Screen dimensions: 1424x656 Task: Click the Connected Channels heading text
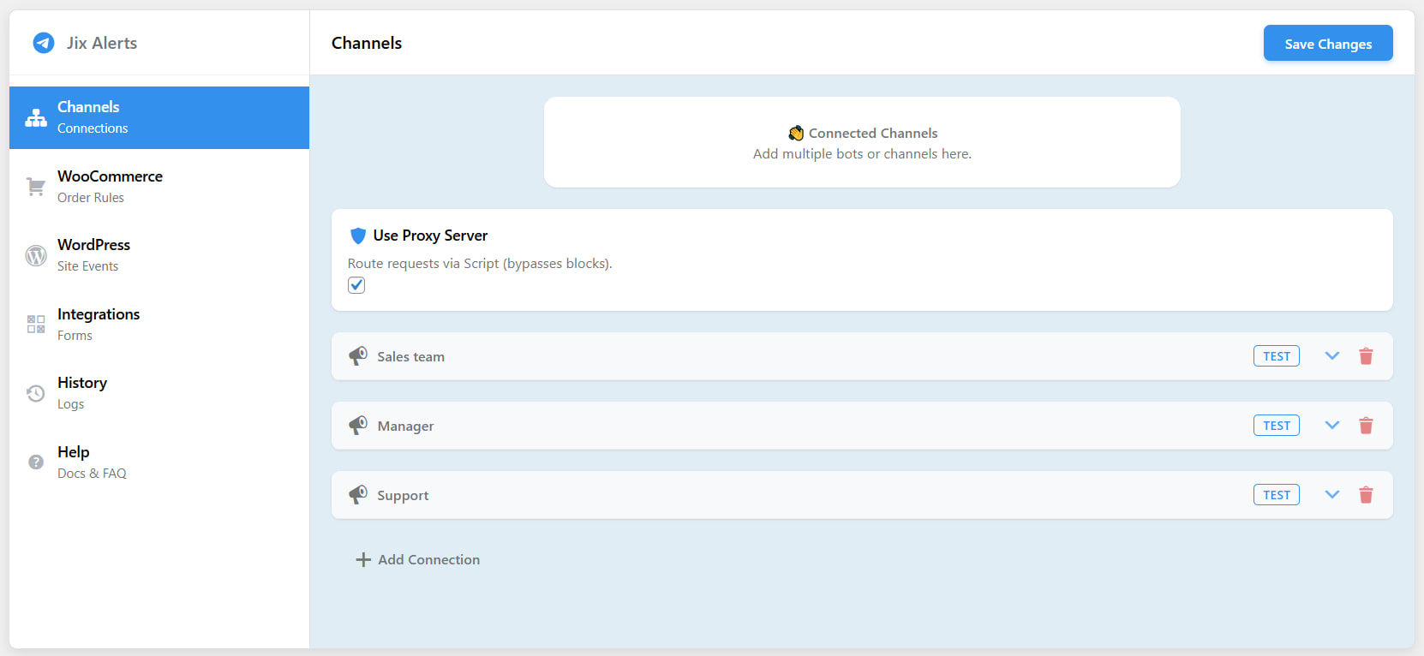873,133
